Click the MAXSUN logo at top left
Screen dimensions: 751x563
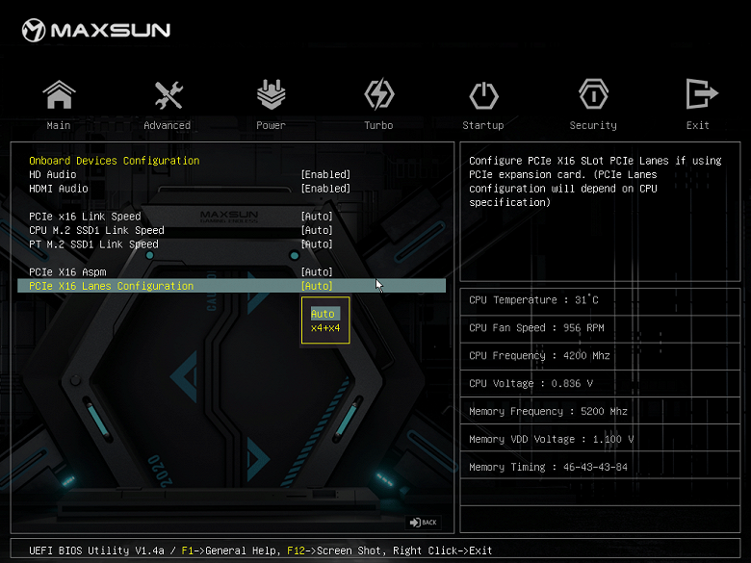click(x=96, y=31)
